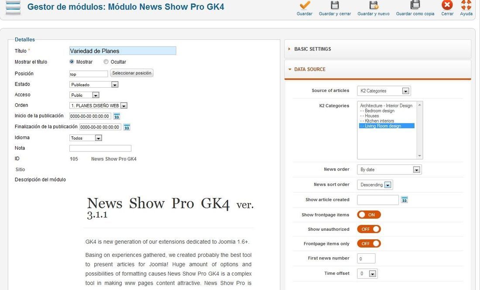
Task: Click the Detalles fieldset heading
Action: point(25,39)
